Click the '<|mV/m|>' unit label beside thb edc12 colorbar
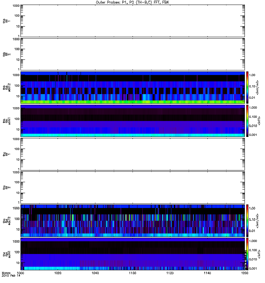 258,87
